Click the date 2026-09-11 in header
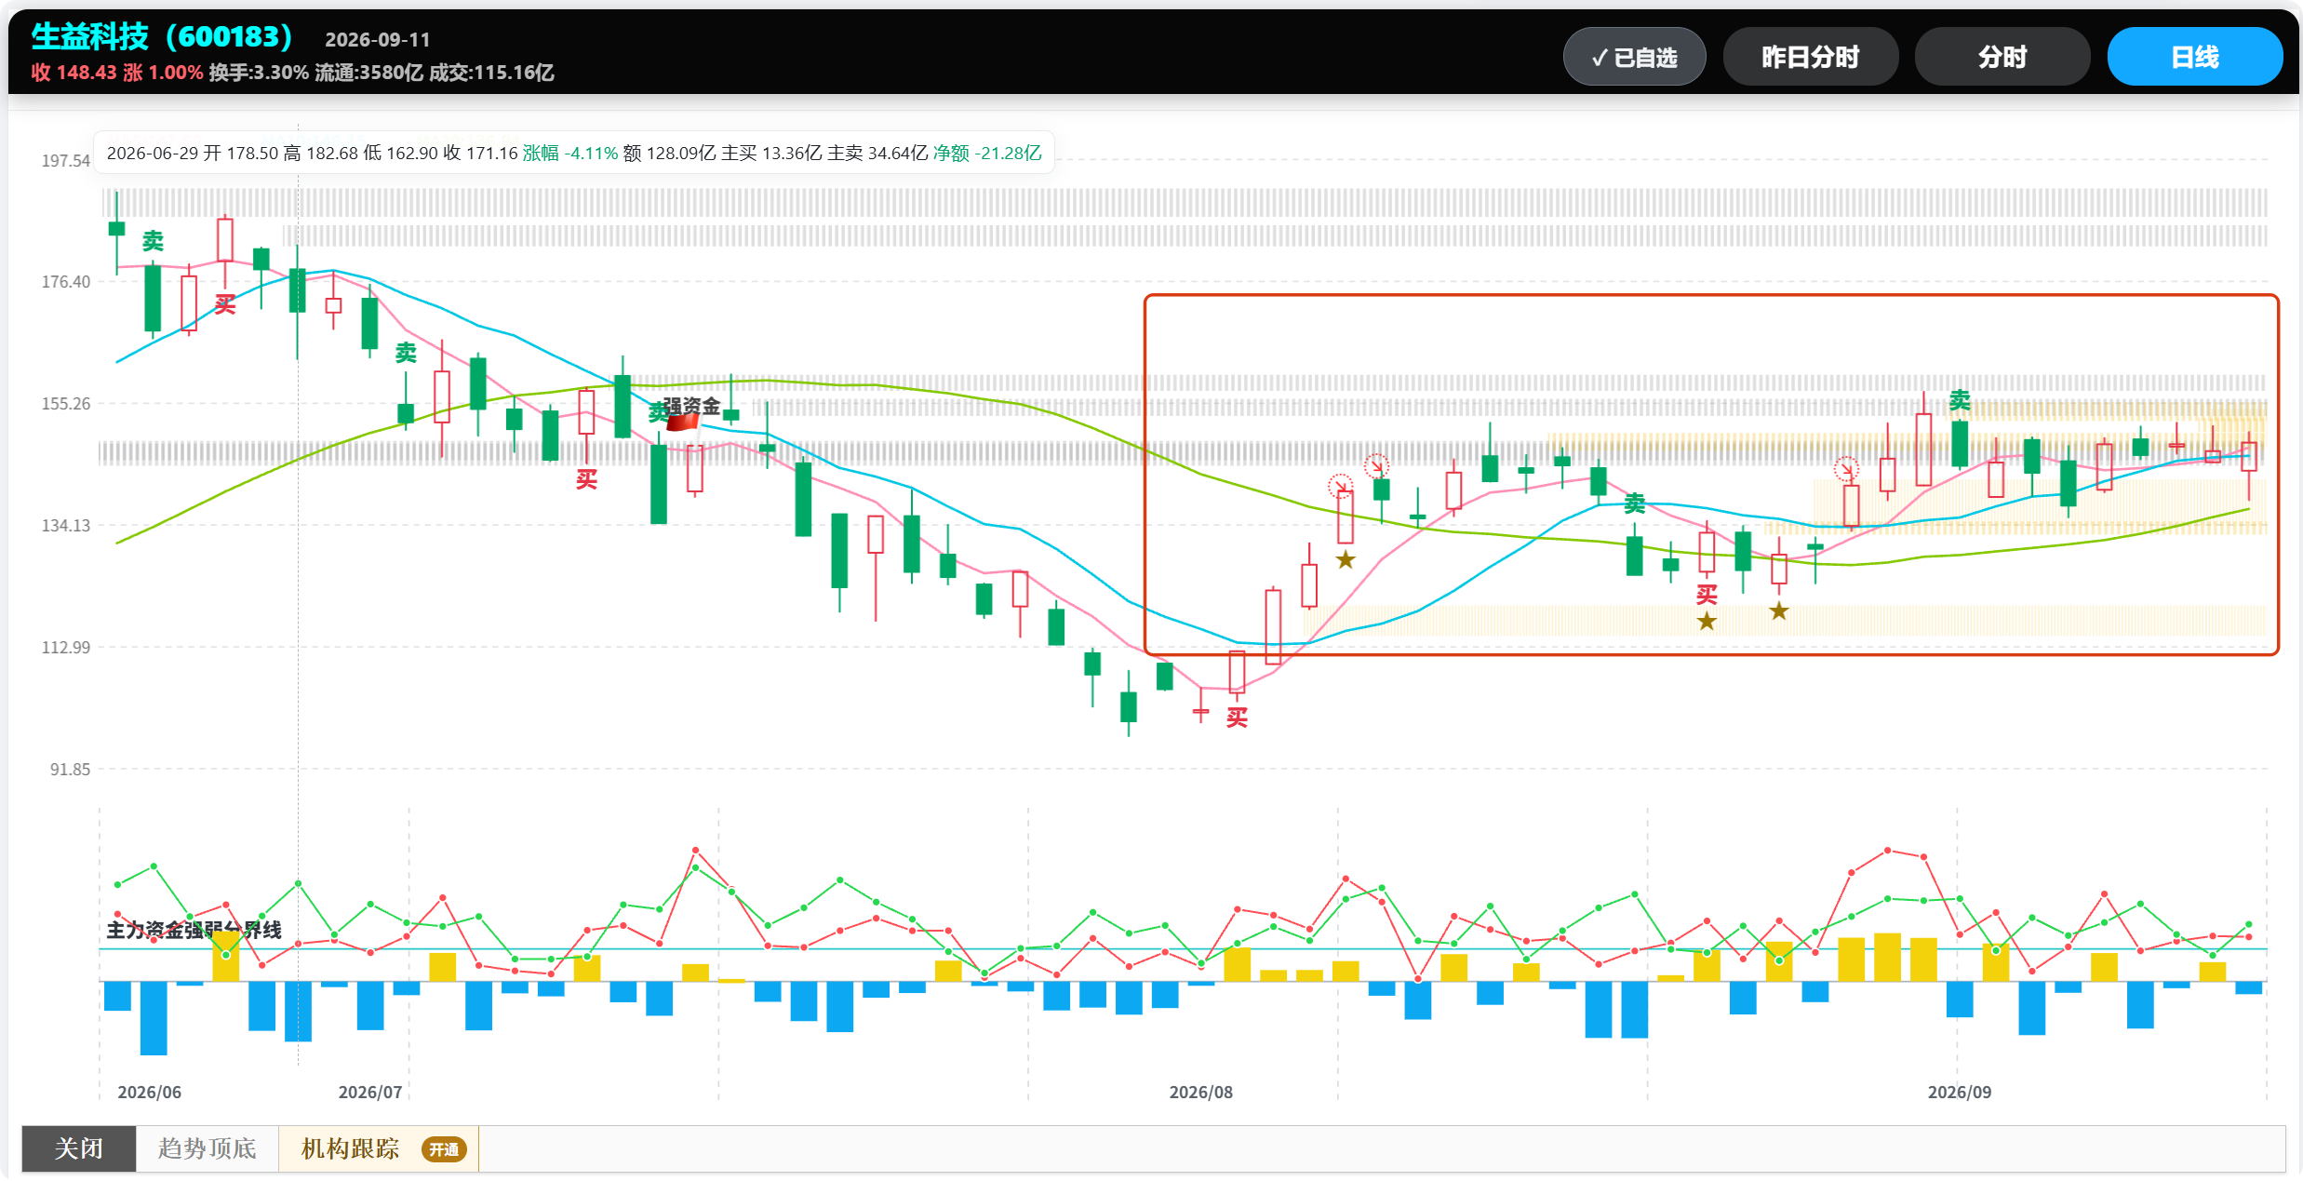 (378, 40)
